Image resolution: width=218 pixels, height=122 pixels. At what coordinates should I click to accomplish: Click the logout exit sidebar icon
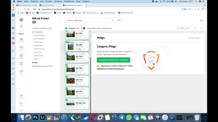pos(21,103)
